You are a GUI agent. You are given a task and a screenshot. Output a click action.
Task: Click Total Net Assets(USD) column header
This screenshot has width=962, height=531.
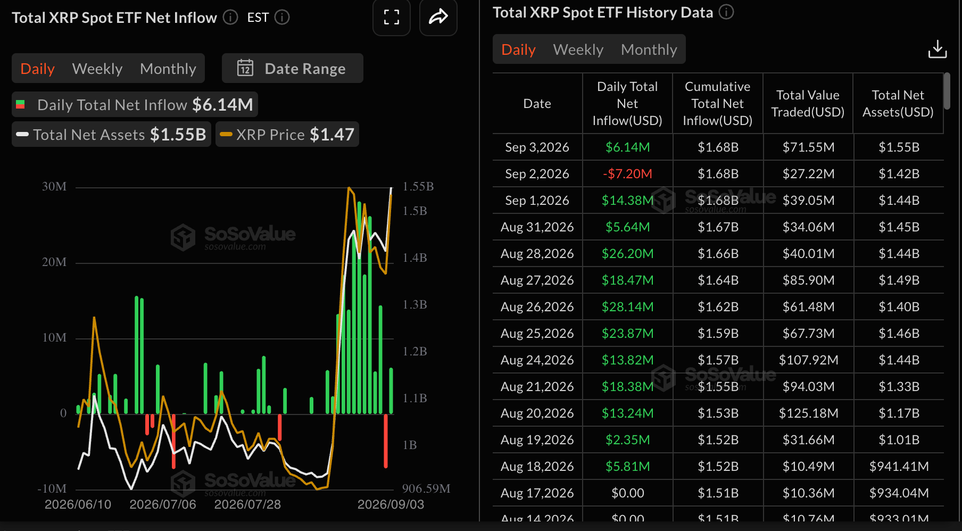tap(898, 104)
